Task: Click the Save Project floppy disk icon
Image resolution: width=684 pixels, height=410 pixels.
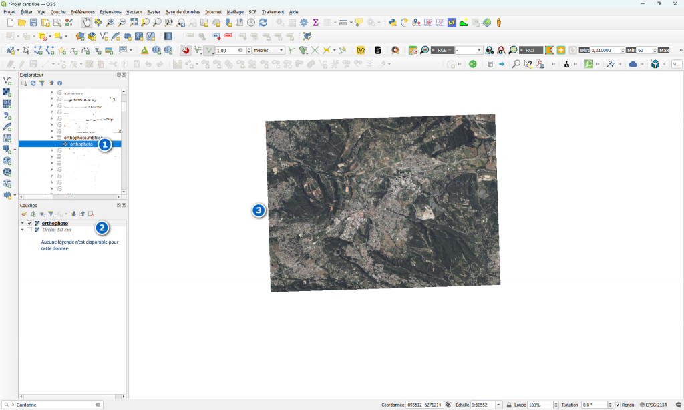Action: [33, 23]
